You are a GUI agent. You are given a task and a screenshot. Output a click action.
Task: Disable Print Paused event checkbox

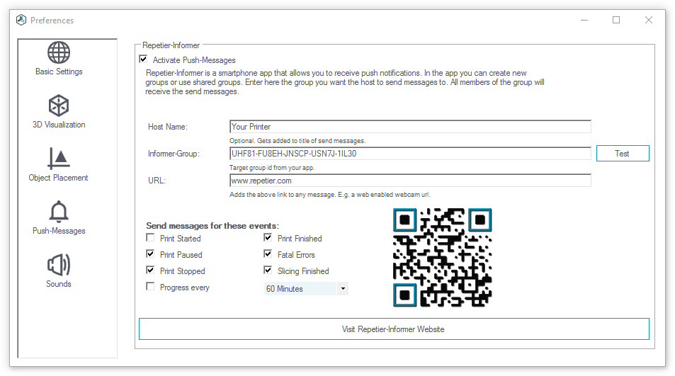(x=150, y=253)
